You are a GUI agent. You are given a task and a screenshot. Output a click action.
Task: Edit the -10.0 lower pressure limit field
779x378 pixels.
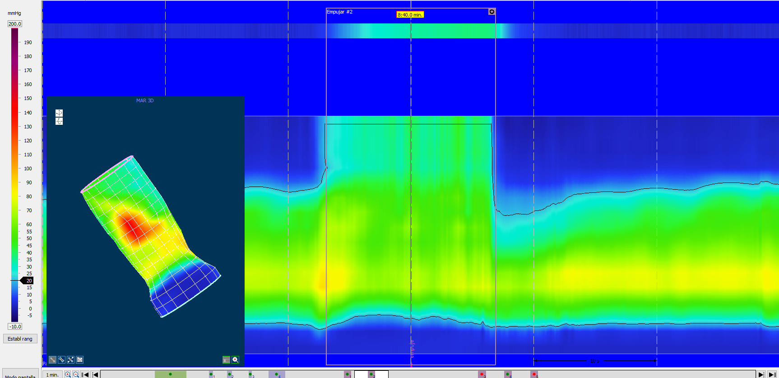click(x=15, y=327)
